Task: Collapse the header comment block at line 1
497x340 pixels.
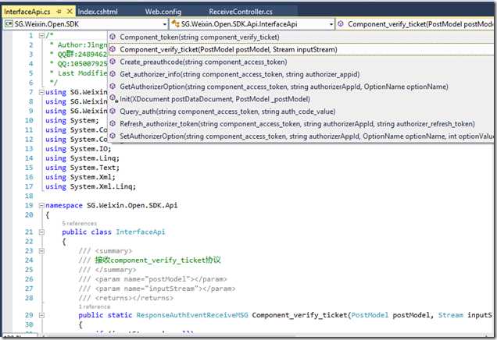Action: point(41,35)
